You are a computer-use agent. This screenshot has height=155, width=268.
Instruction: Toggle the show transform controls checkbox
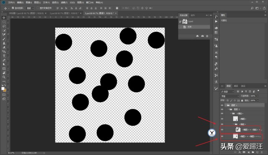tap(38, 8)
